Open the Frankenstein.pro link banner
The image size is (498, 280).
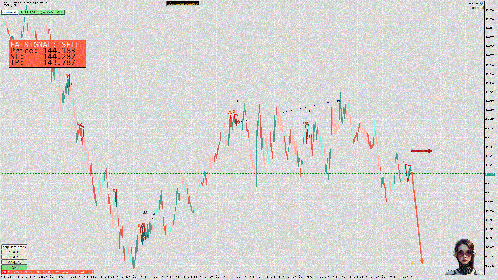click(183, 3)
